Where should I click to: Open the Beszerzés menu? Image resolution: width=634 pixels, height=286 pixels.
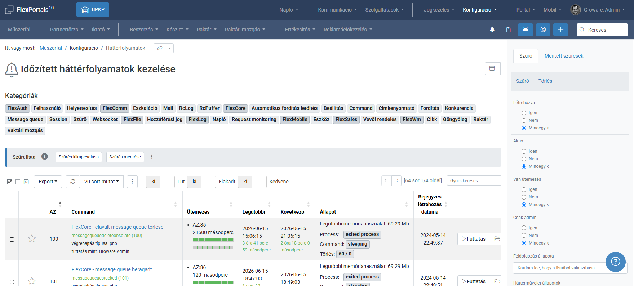144,30
